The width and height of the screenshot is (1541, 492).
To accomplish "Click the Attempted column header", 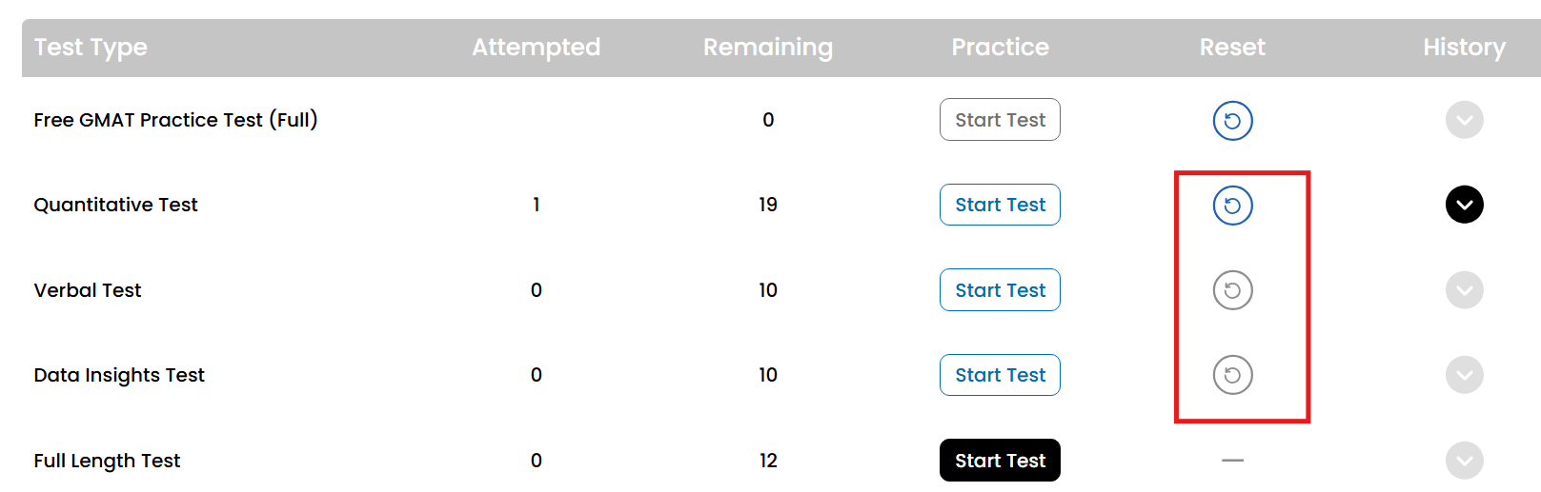I will point(536,48).
